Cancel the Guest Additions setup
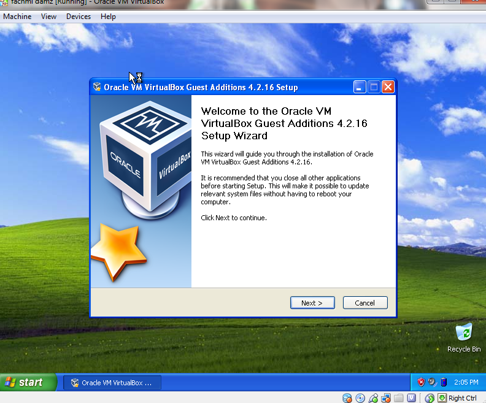The width and height of the screenshot is (486, 403). [x=365, y=302]
